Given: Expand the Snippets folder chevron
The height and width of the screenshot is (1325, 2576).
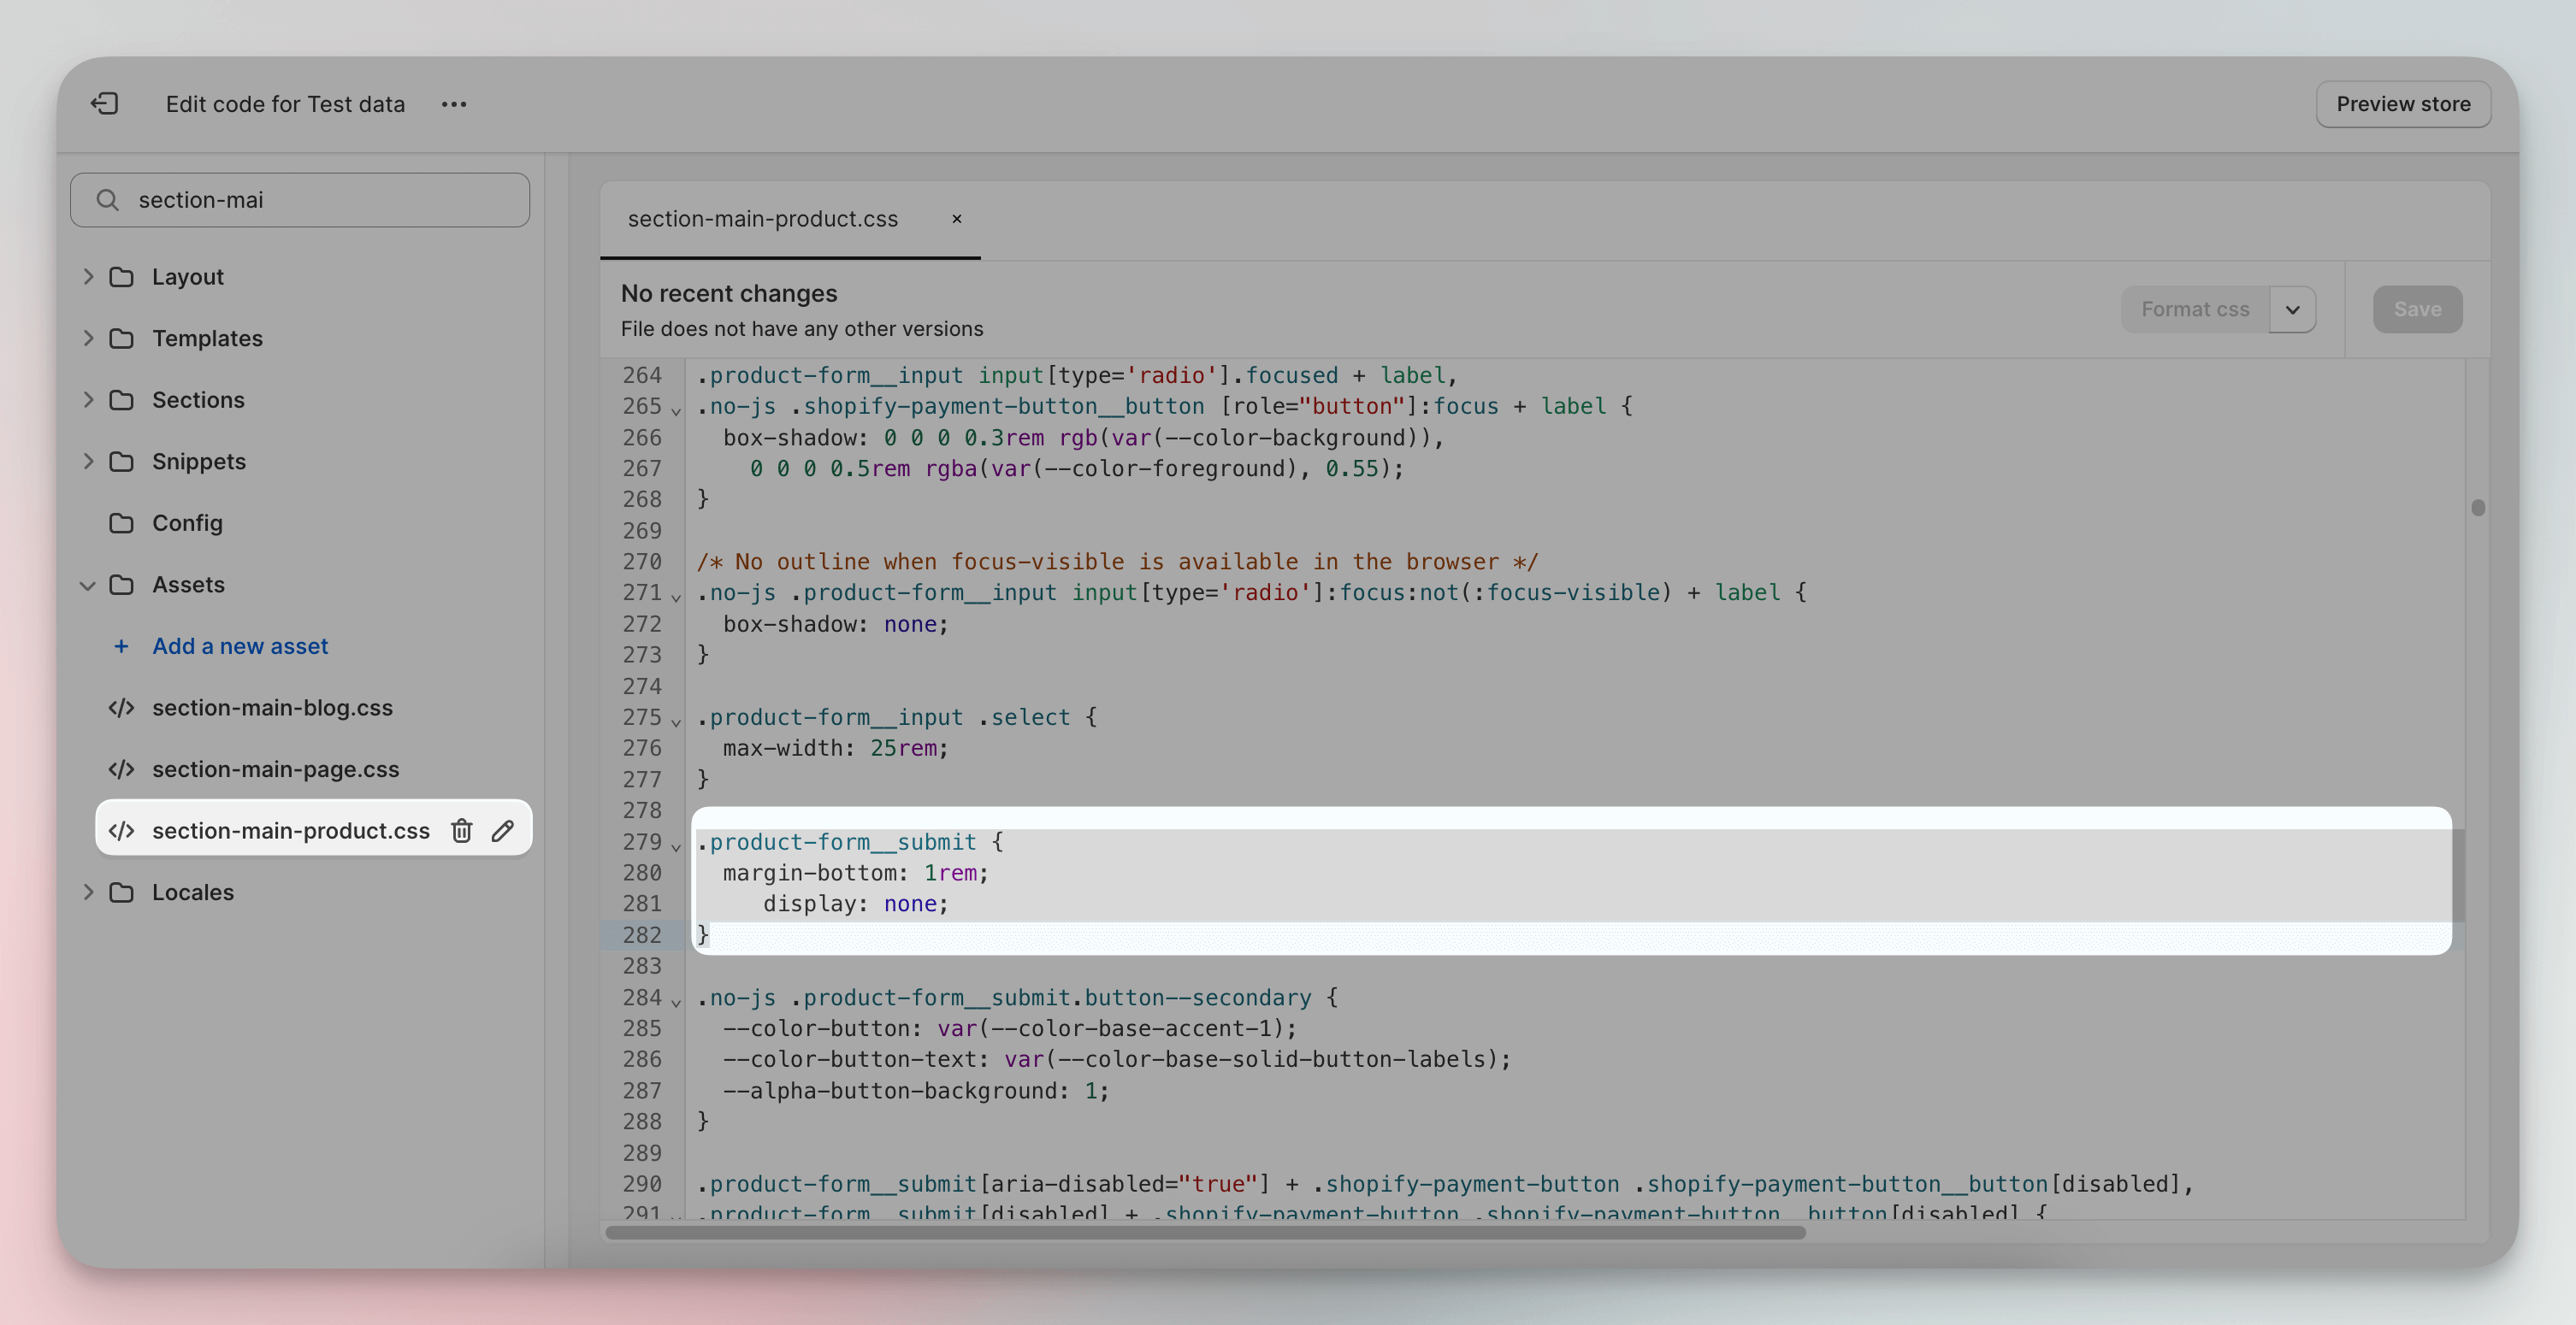Looking at the screenshot, I should (x=88, y=462).
